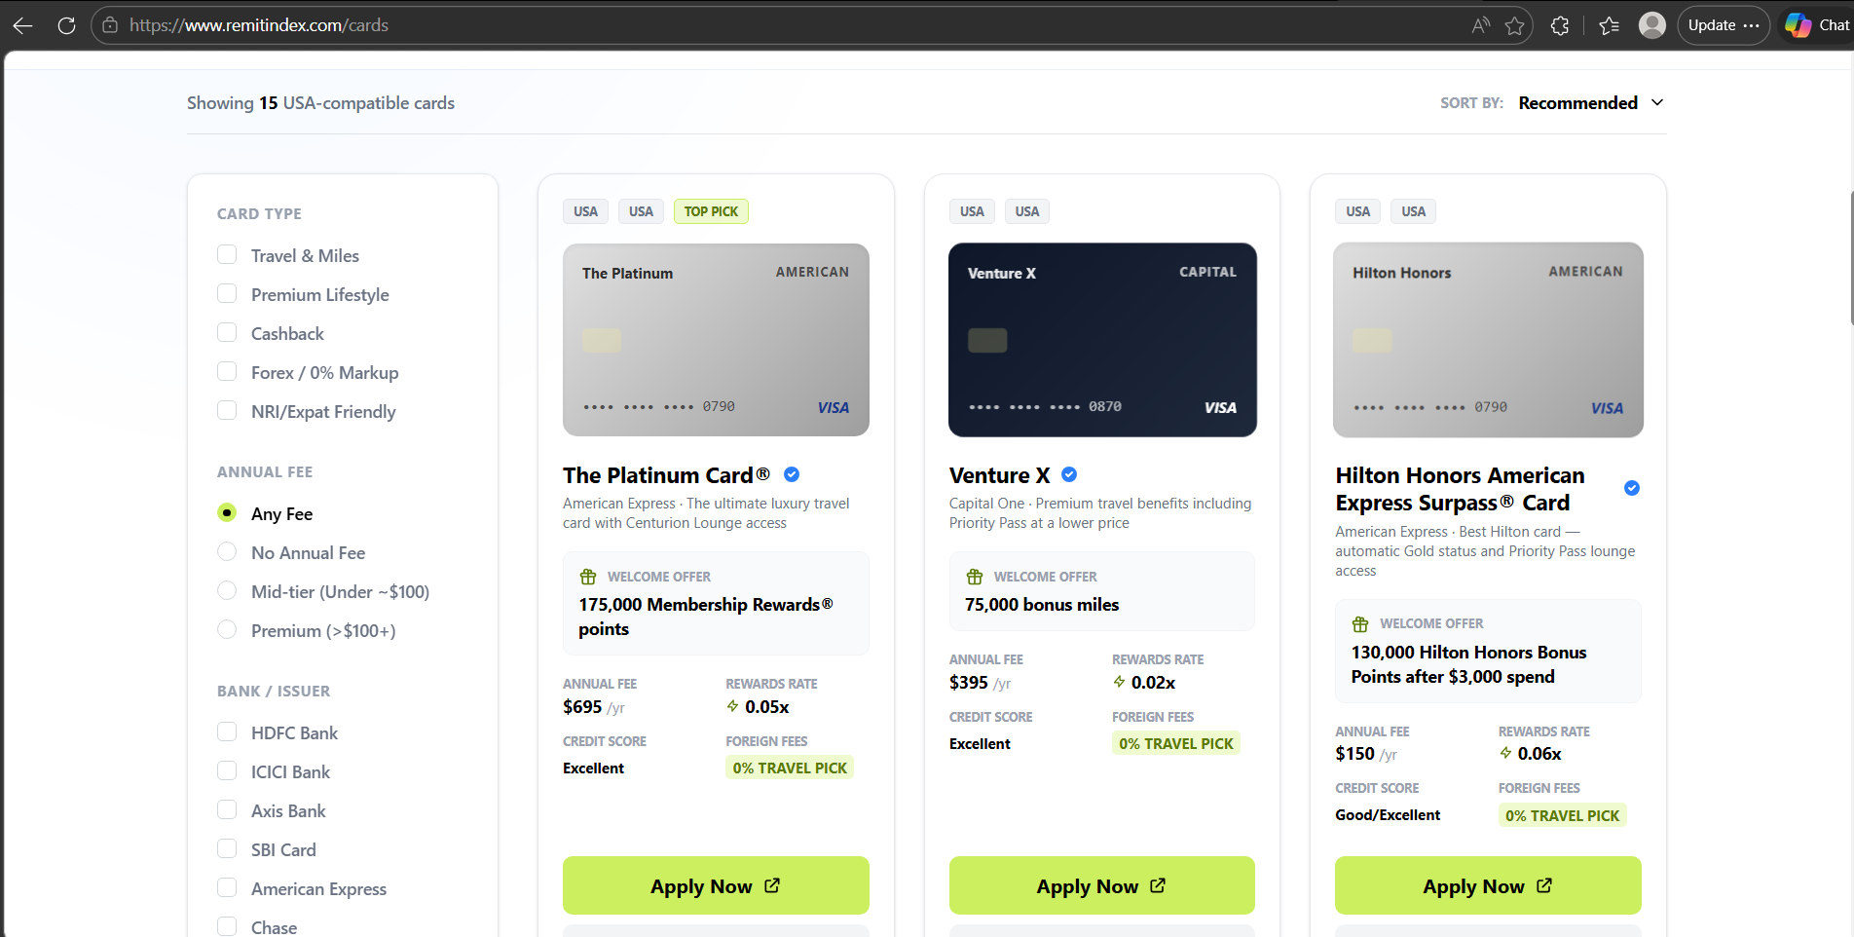This screenshot has height=937, width=1854.
Task: Refresh the page with reload icon
Action: (x=66, y=25)
